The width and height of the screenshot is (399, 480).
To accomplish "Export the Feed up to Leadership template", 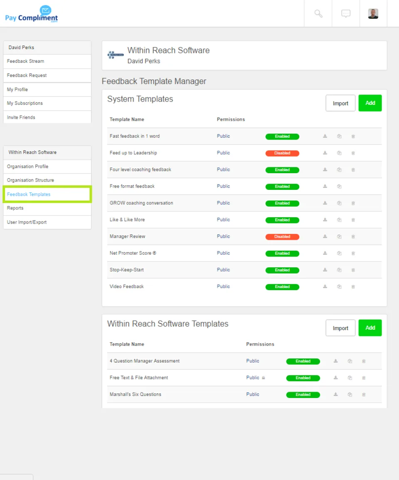I will (325, 153).
